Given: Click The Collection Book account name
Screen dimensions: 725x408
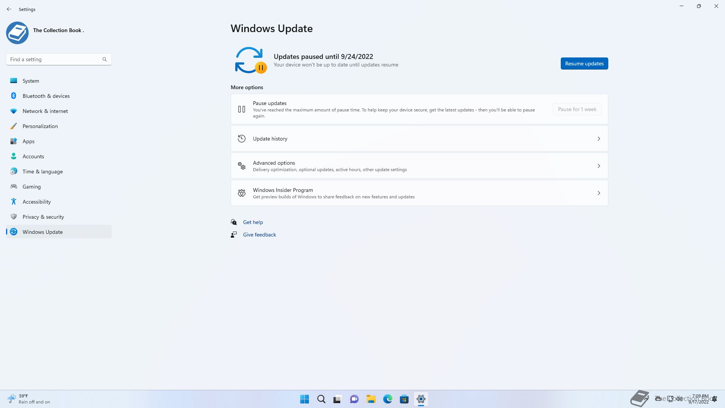Looking at the screenshot, I should coord(59,30).
